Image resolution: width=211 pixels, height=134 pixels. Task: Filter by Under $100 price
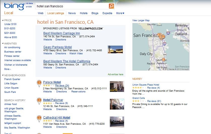pos(10,24)
